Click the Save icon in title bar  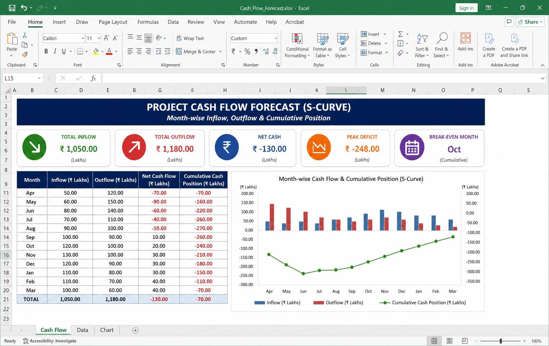point(12,8)
